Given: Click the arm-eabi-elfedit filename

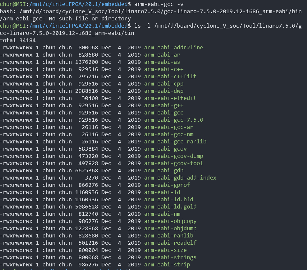Looking at the screenshot, I should pos(170,98).
